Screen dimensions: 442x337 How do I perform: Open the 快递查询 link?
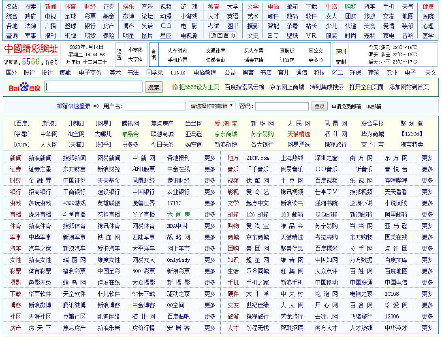(x=216, y=60)
